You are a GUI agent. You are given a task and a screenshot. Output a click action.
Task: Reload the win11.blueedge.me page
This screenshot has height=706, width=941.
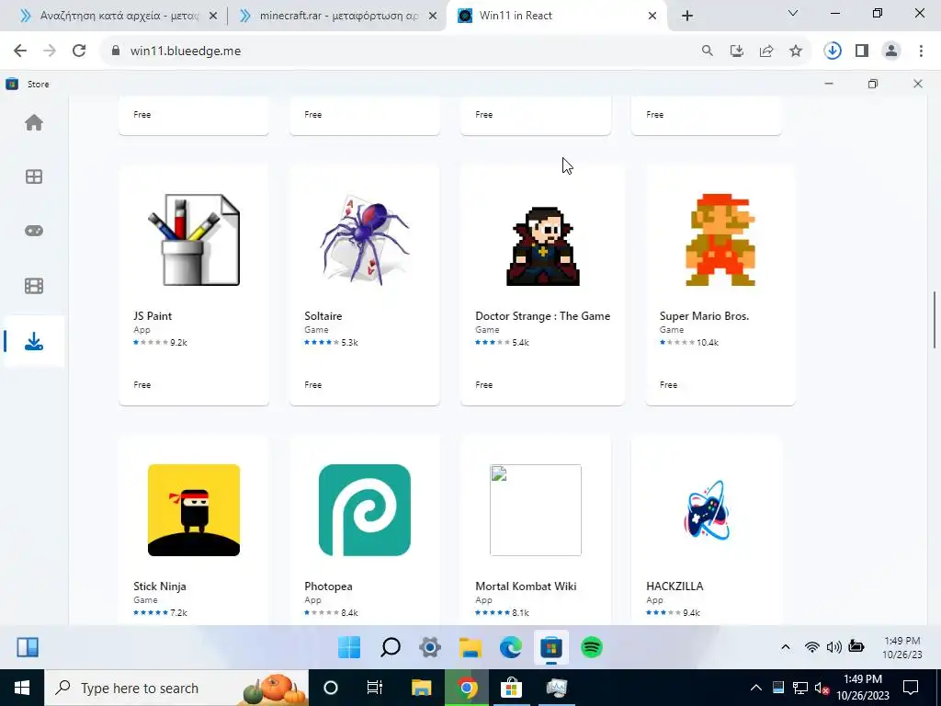click(x=79, y=51)
